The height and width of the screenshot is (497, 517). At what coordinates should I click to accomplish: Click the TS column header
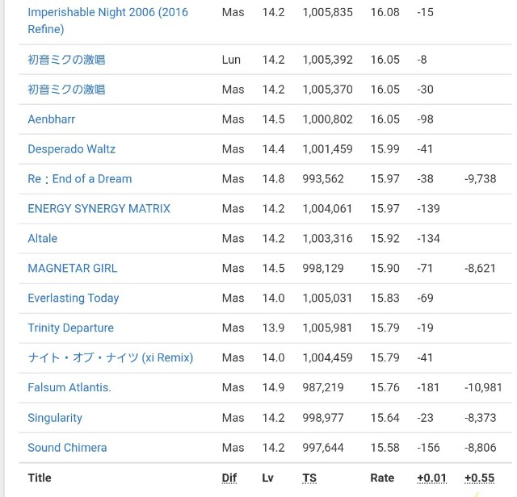[x=309, y=478]
